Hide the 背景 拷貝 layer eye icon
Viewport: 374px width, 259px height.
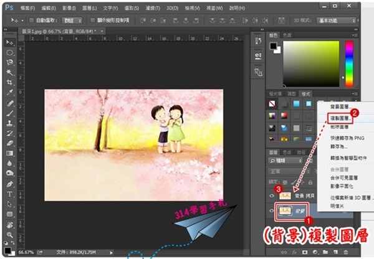point(271,196)
